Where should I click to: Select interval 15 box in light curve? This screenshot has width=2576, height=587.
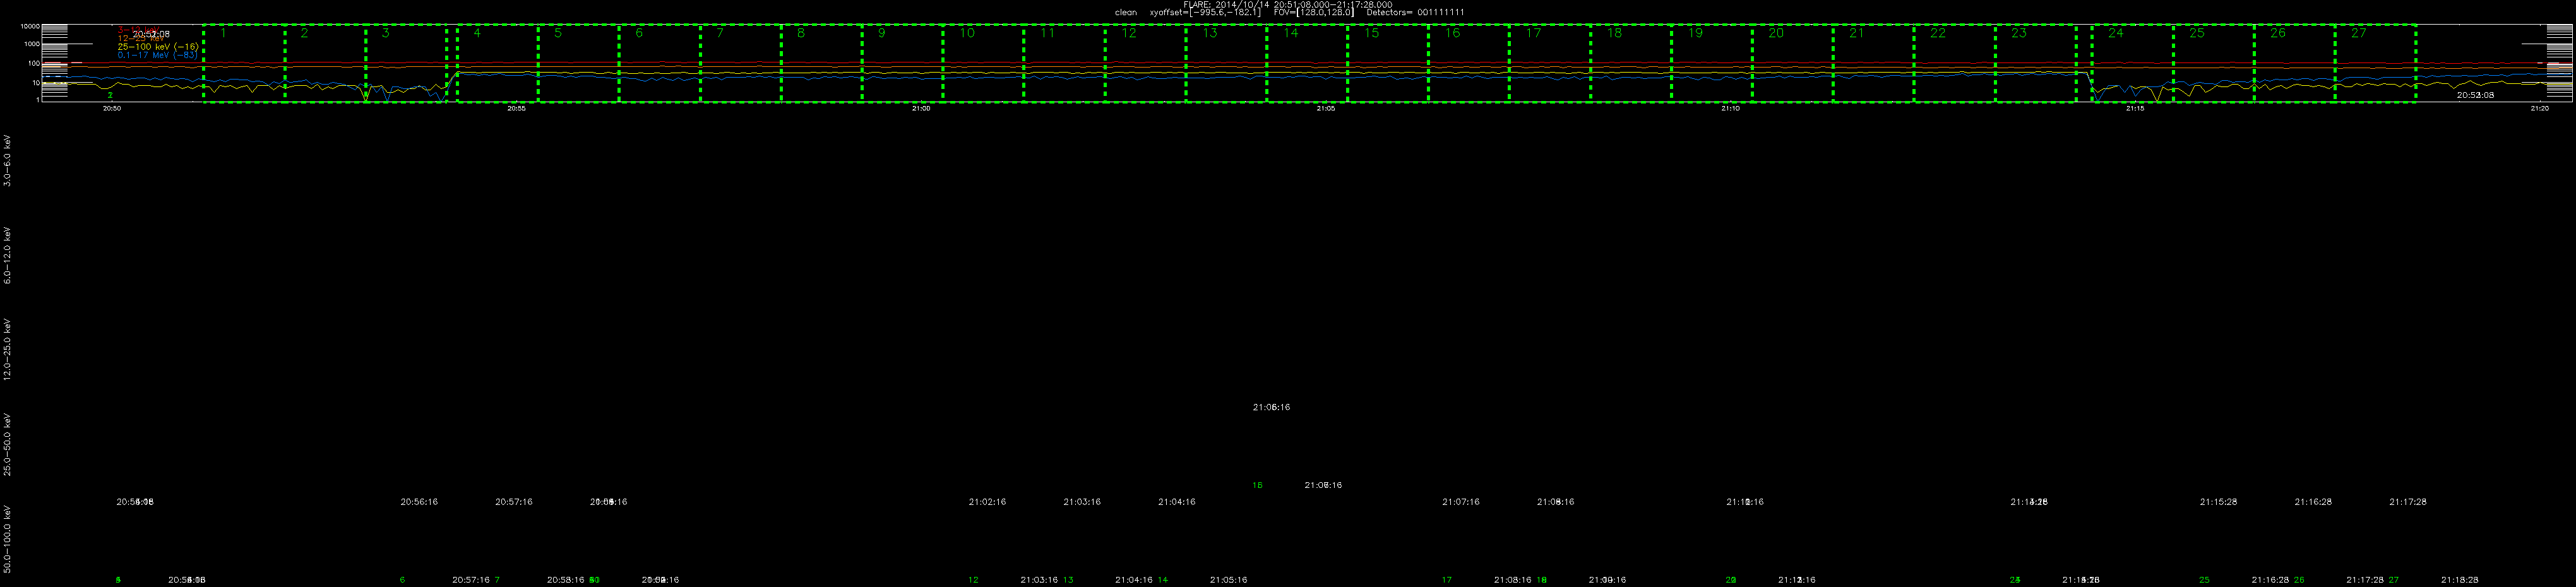(x=1389, y=63)
